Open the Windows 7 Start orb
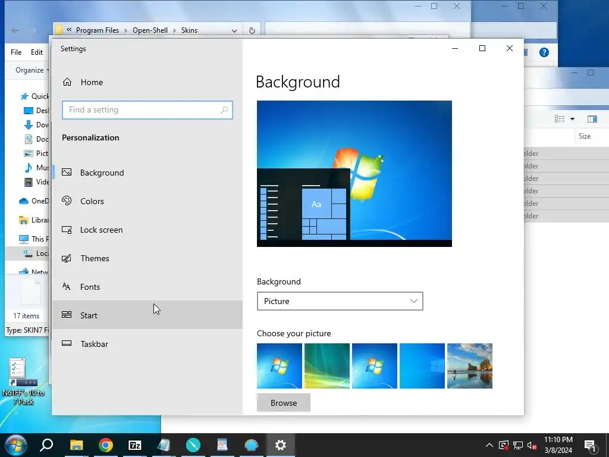This screenshot has width=609, height=457. pyautogui.click(x=15, y=445)
